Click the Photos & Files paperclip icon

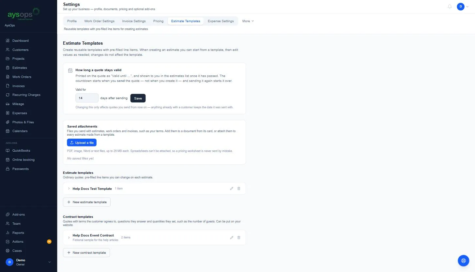pyautogui.click(x=8, y=122)
